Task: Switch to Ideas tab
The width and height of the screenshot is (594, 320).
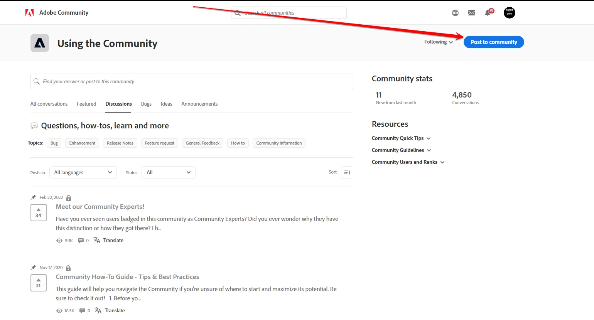Action: (167, 104)
